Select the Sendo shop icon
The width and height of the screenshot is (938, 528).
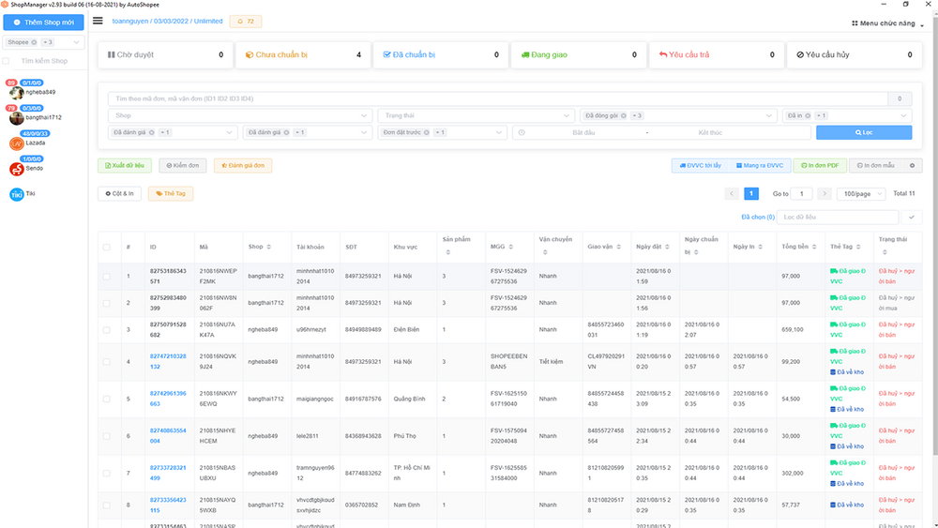point(16,169)
